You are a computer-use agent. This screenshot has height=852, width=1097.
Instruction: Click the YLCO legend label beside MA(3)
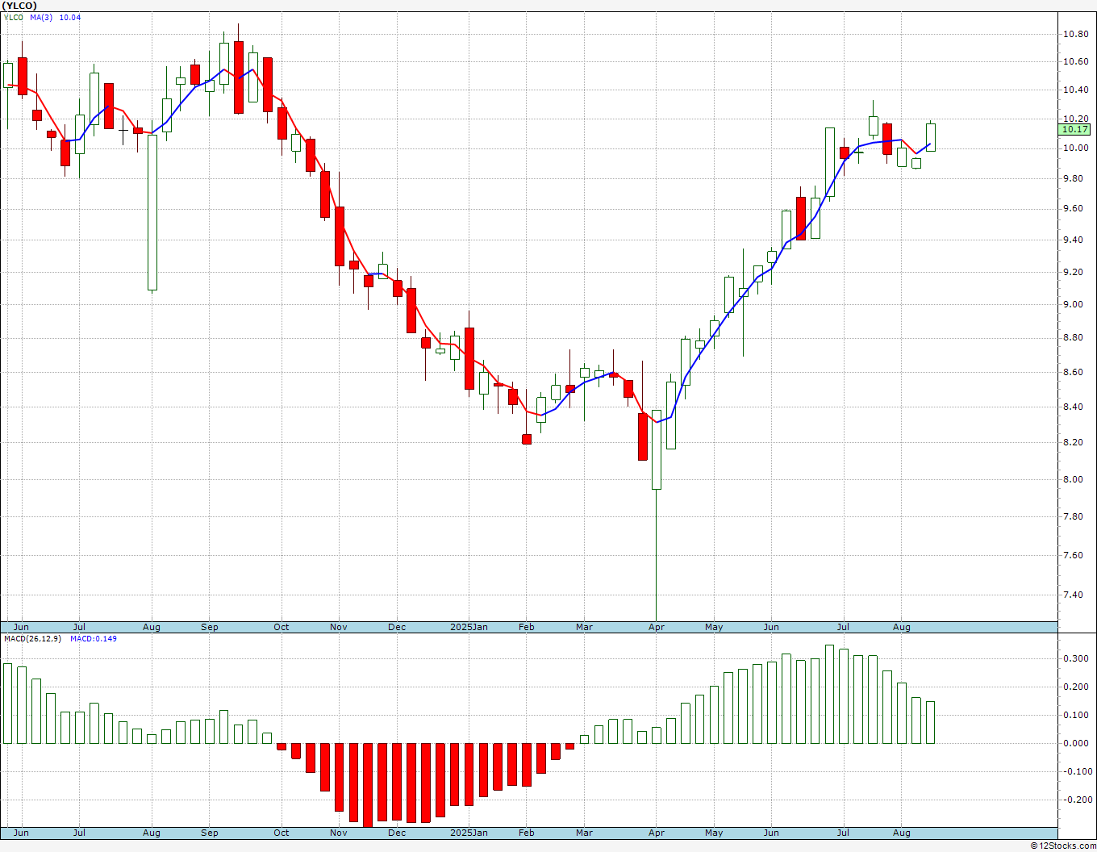click(x=13, y=17)
